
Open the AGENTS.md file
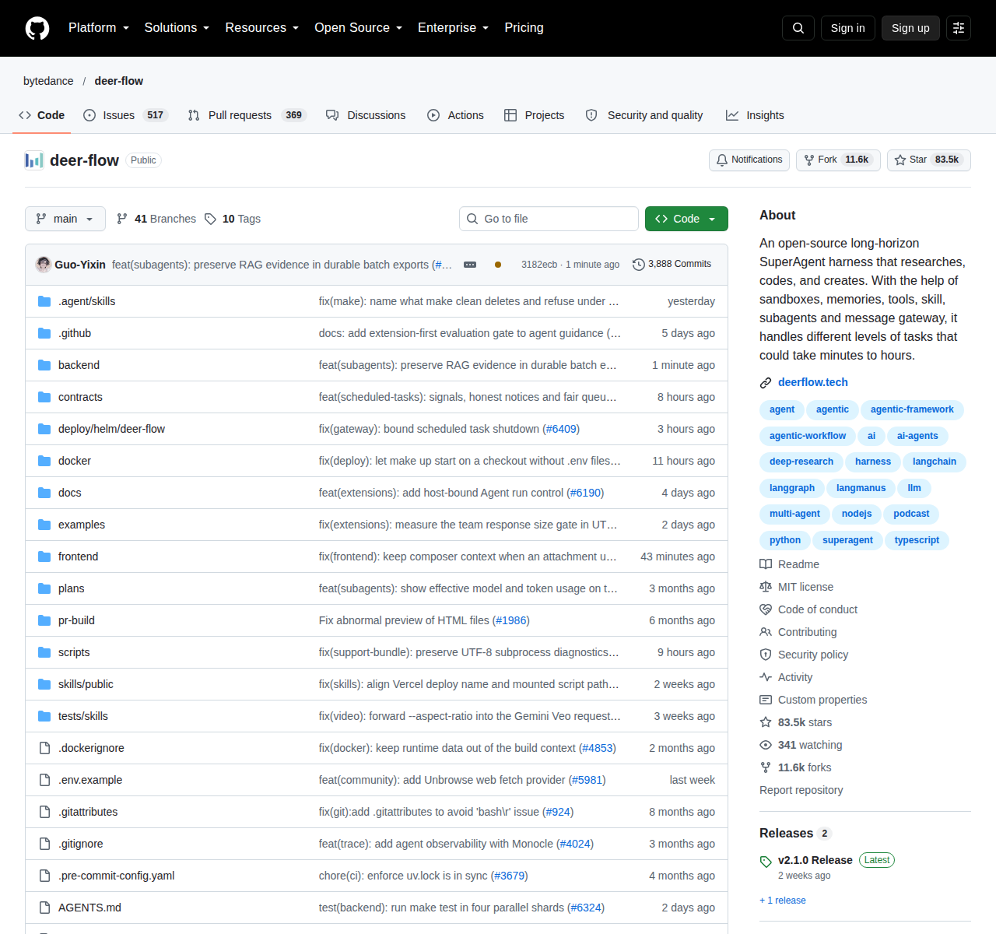point(89,908)
